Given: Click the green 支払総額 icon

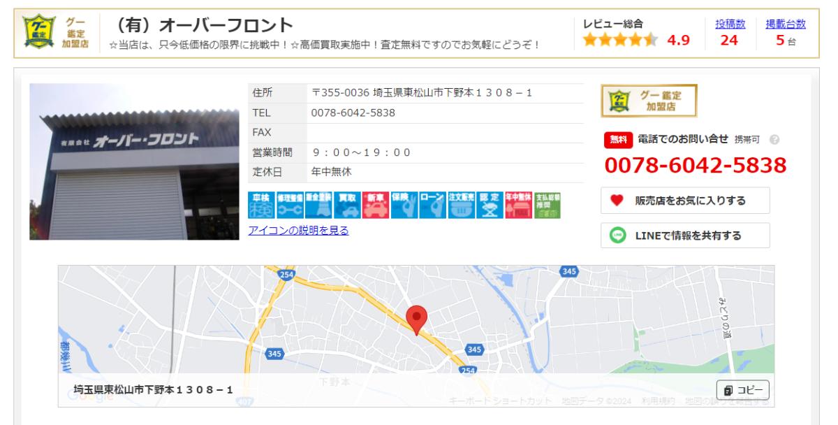Looking at the screenshot, I should (x=547, y=205).
